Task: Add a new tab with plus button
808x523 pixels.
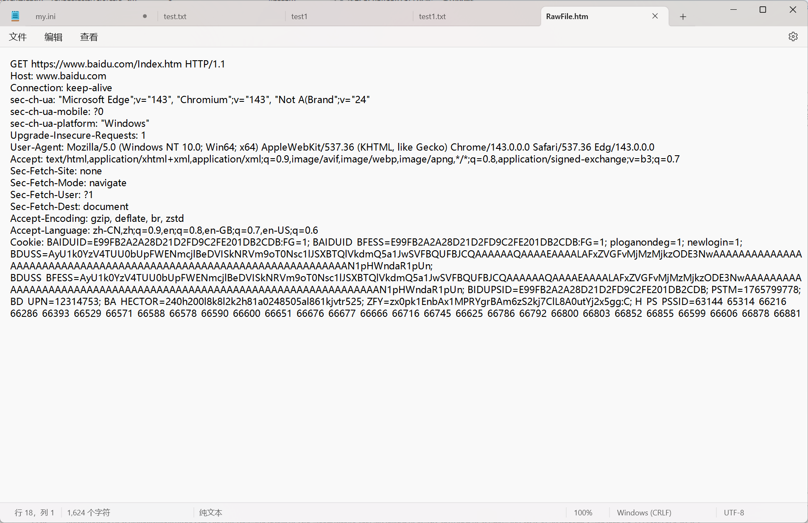Action: click(683, 17)
